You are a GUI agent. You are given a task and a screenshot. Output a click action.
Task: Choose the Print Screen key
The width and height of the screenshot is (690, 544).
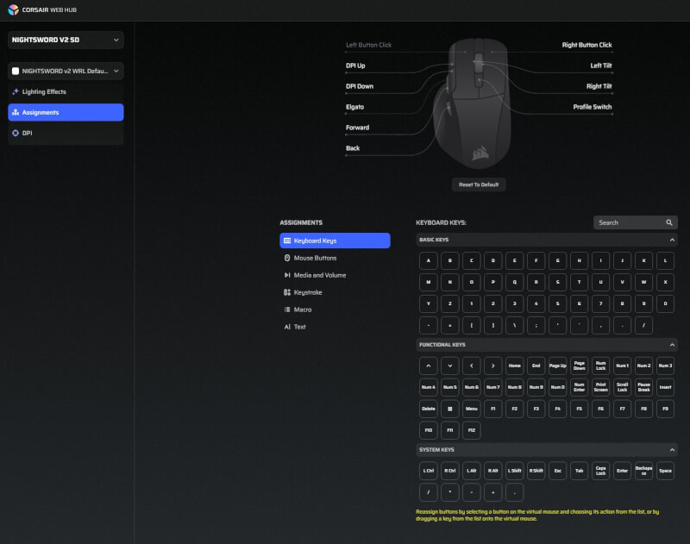pyautogui.click(x=600, y=387)
